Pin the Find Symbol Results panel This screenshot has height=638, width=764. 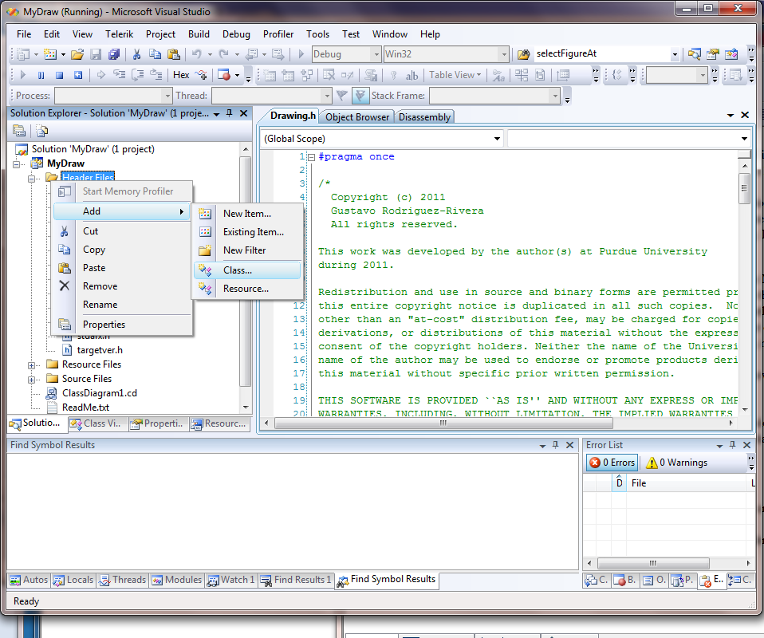pos(556,445)
